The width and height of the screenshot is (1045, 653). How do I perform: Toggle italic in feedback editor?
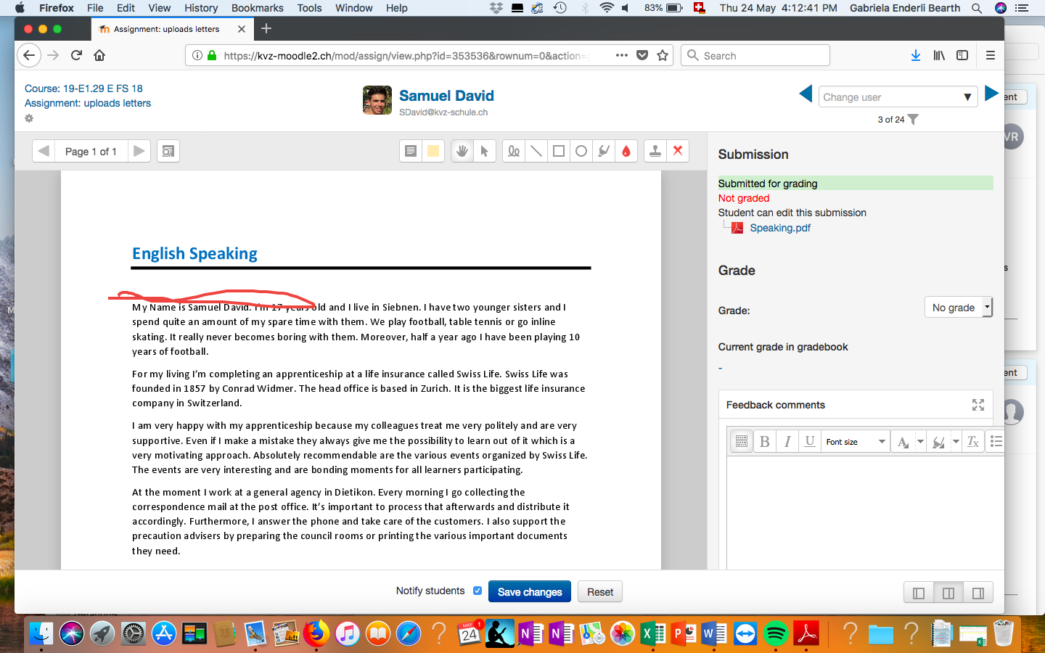tap(787, 442)
